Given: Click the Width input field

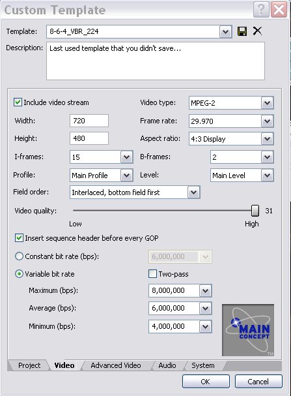Looking at the screenshot, I should 89,121.
